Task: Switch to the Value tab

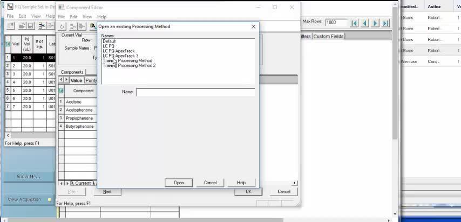Action: pos(76,80)
